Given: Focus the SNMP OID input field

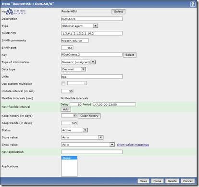Looking at the screenshot, I should click(x=92, y=33).
